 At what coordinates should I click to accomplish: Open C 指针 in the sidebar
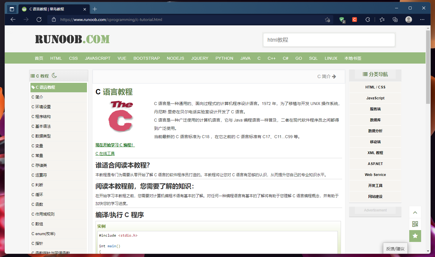(x=59, y=243)
